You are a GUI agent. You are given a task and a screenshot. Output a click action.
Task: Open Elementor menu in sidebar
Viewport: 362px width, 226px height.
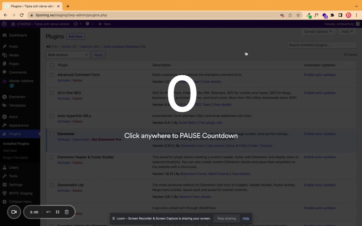[17, 97]
